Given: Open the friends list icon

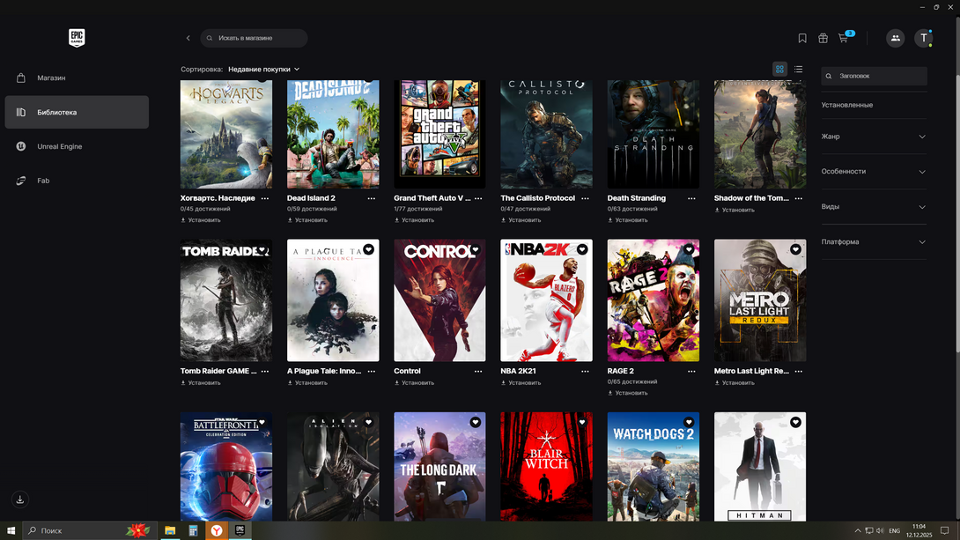Looking at the screenshot, I should [x=895, y=38].
